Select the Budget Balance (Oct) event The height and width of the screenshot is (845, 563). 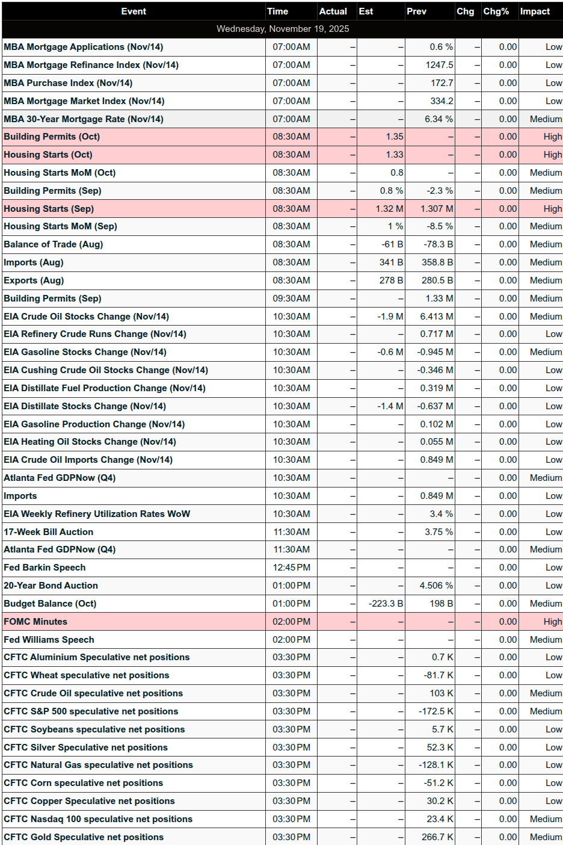(x=50, y=604)
